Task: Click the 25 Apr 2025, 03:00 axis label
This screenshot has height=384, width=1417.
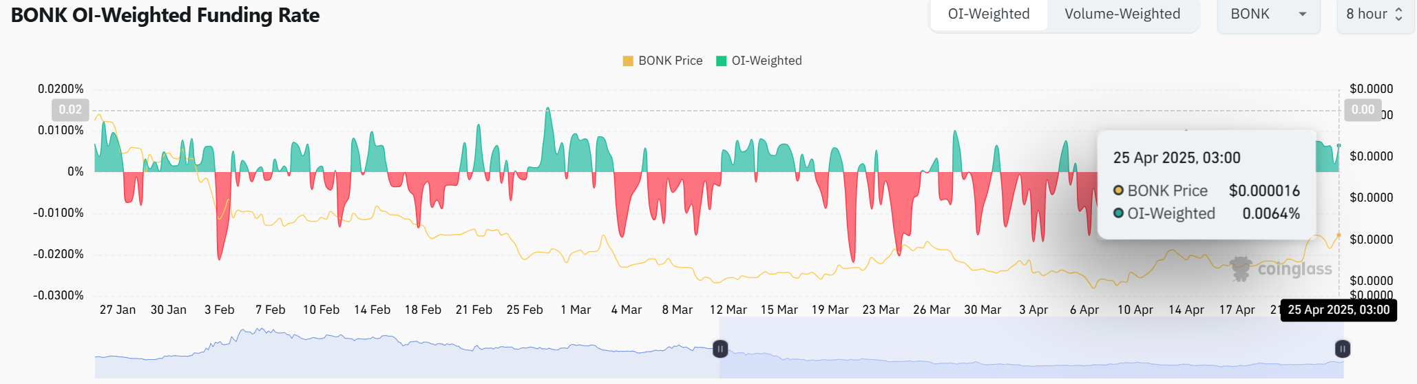Action: click(x=1339, y=310)
